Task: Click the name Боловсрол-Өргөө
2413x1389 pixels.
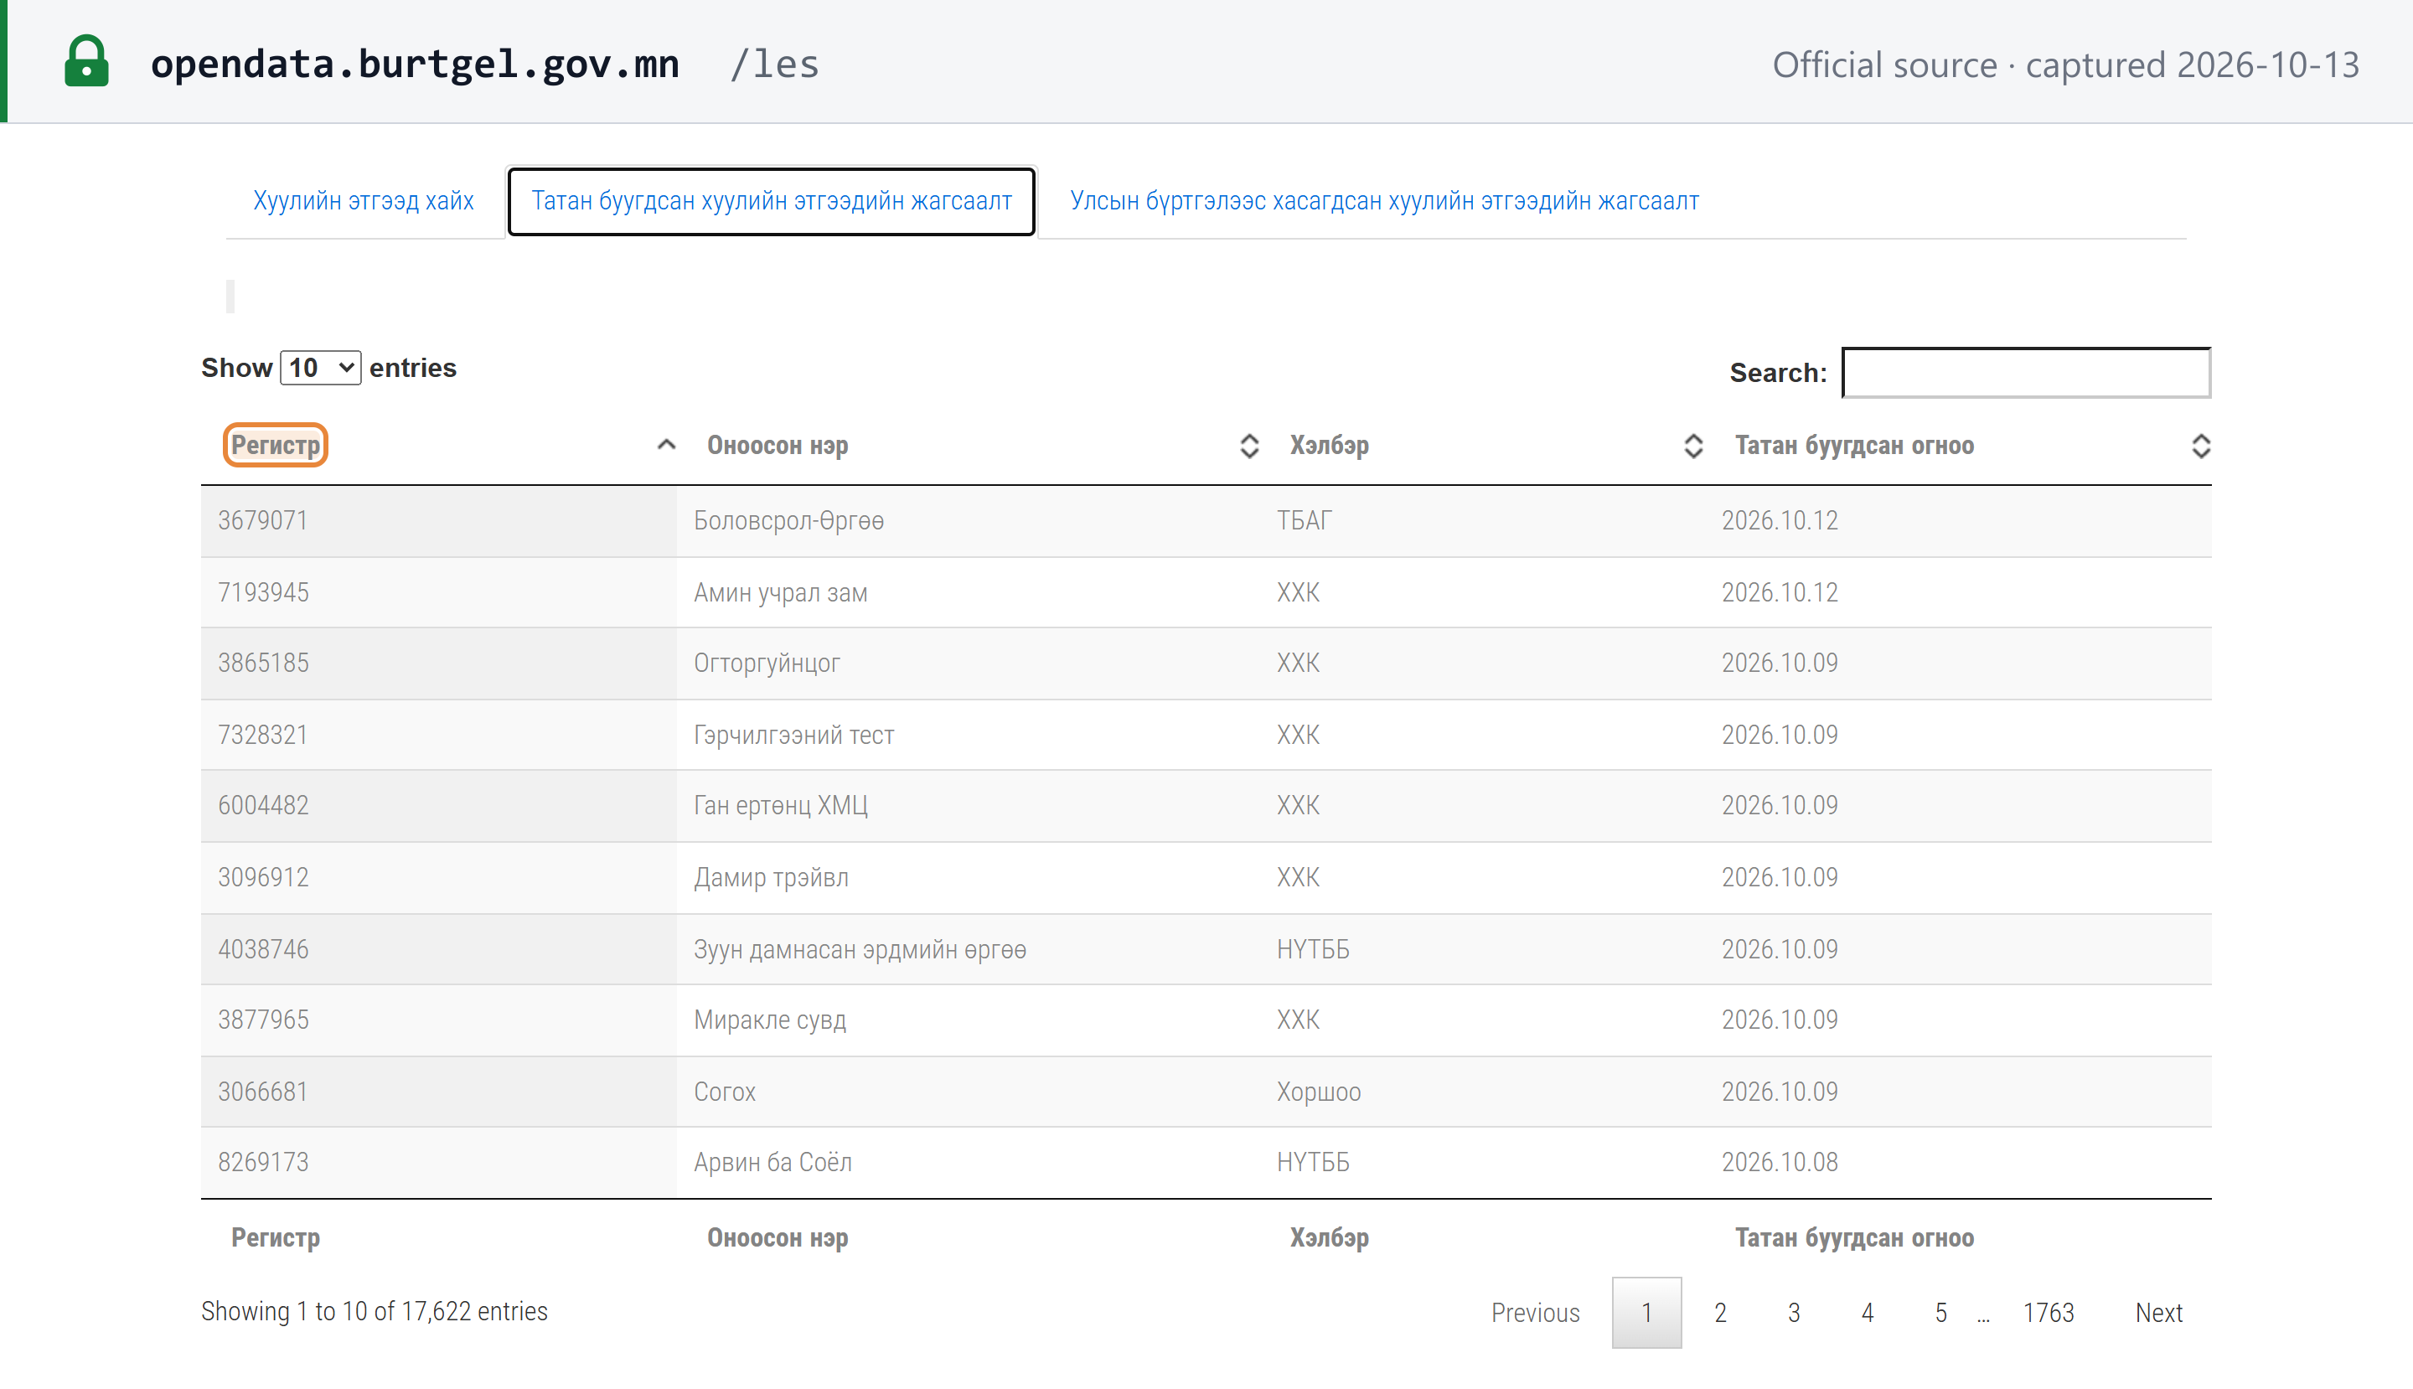Action: [788, 521]
